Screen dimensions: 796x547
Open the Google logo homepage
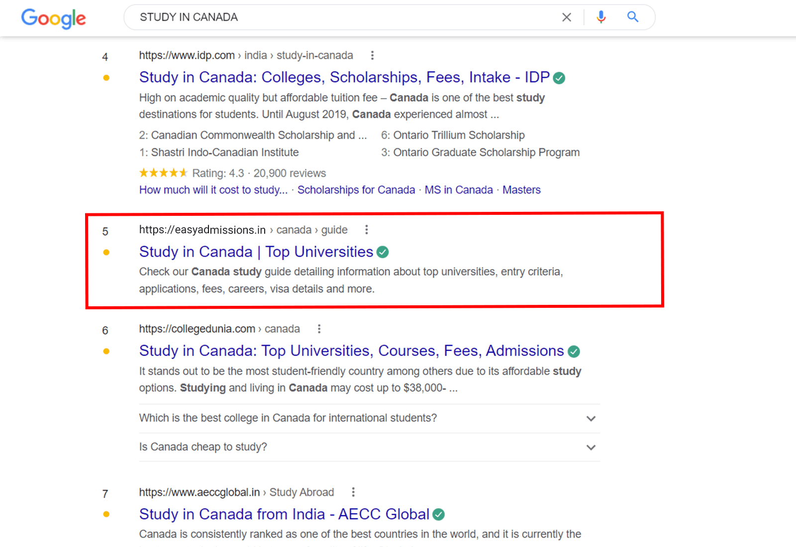tap(53, 18)
